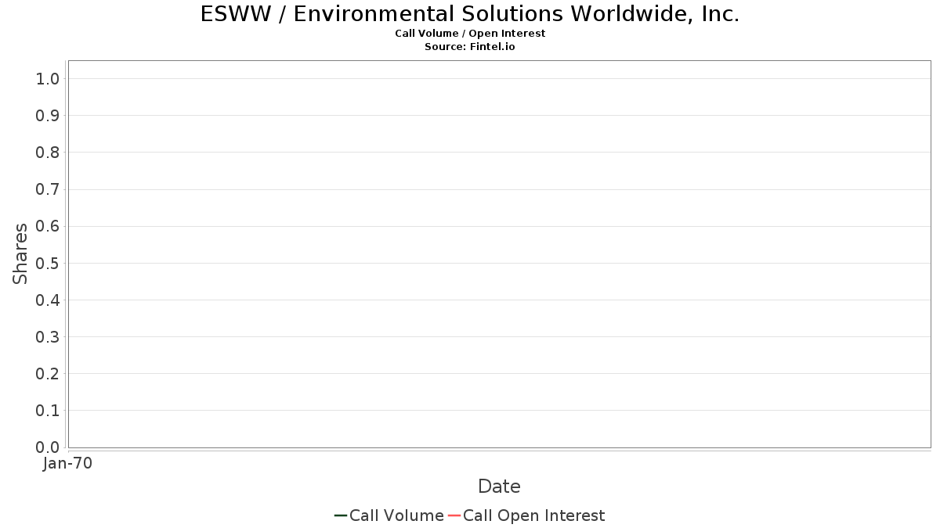Click the 0.9 y-axis tick label

click(x=47, y=116)
